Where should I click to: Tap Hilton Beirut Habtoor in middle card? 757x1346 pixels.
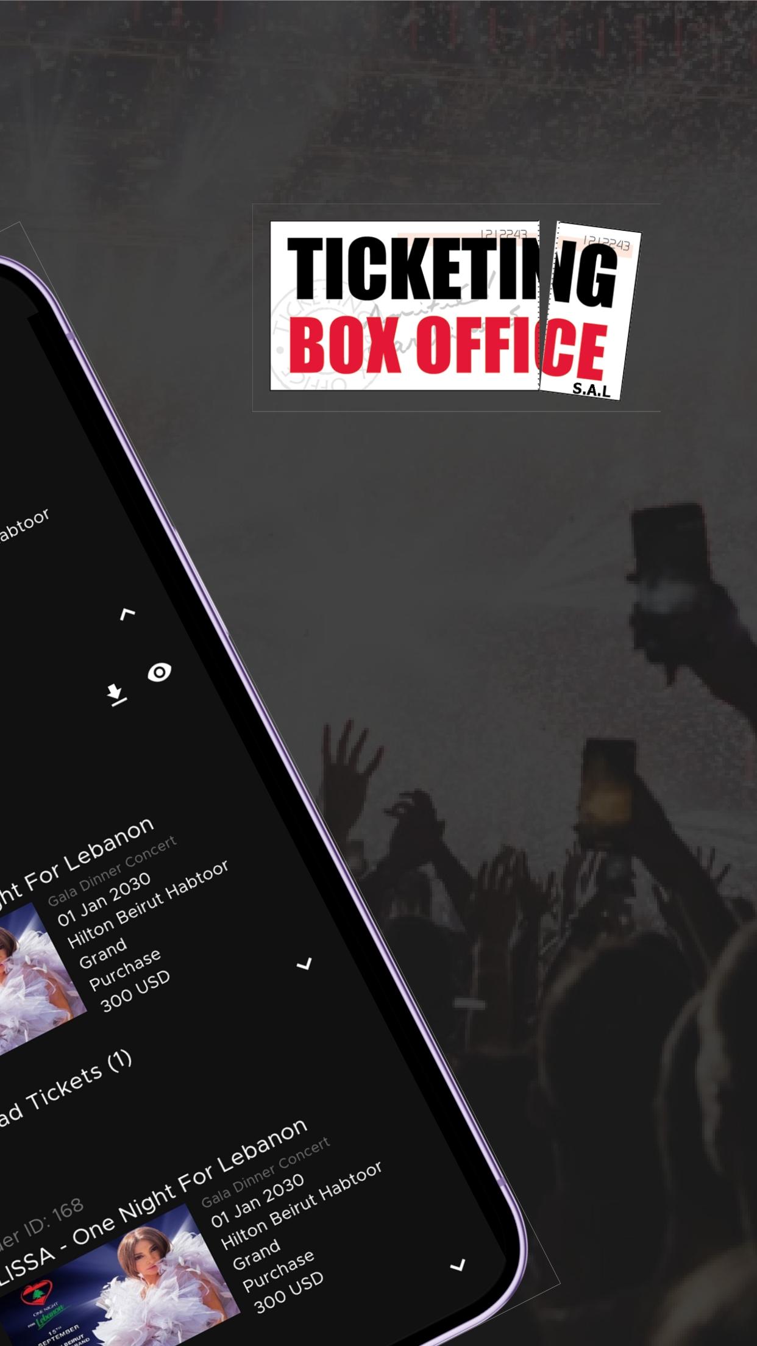tap(147, 904)
